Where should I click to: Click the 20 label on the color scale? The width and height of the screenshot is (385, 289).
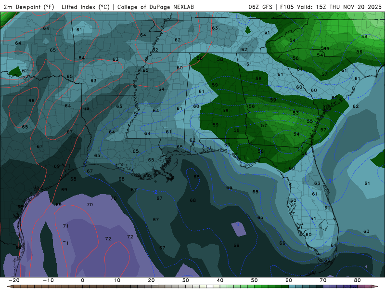pos(151,280)
